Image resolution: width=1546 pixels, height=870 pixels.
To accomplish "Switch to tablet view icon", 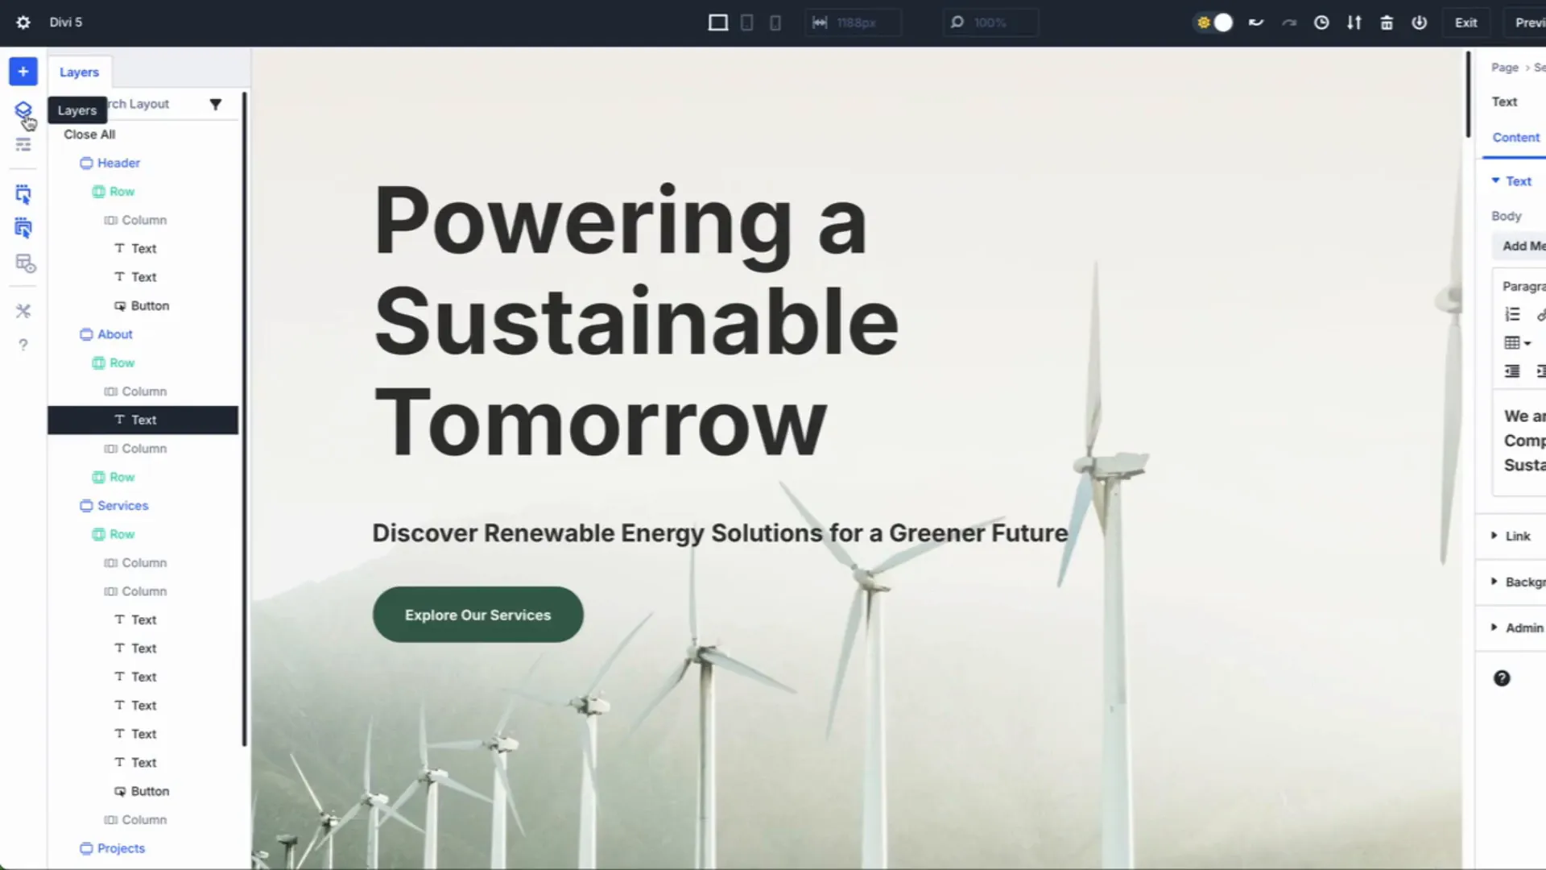I will click(x=746, y=23).
